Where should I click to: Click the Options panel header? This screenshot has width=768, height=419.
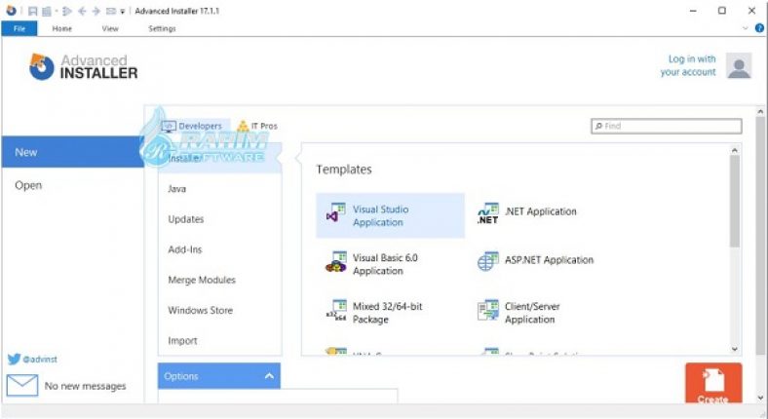[x=219, y=376]
